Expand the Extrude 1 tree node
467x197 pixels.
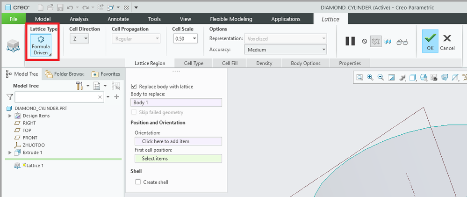click(10, 153)
